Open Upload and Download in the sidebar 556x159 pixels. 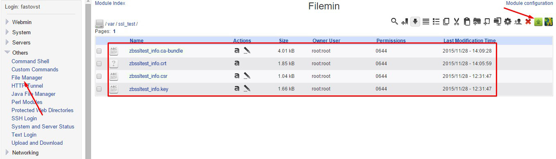click(x=37, y=143)
